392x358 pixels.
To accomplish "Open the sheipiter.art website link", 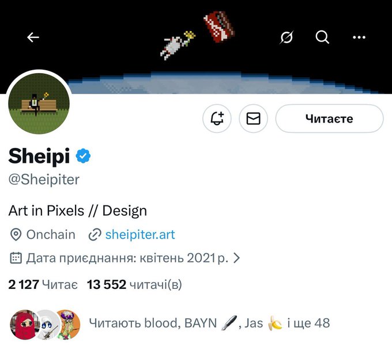I will coord(140,234).
